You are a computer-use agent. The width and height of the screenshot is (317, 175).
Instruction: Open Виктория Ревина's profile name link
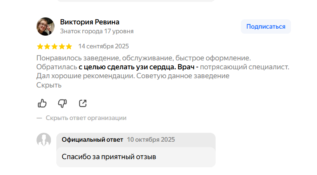90,22
